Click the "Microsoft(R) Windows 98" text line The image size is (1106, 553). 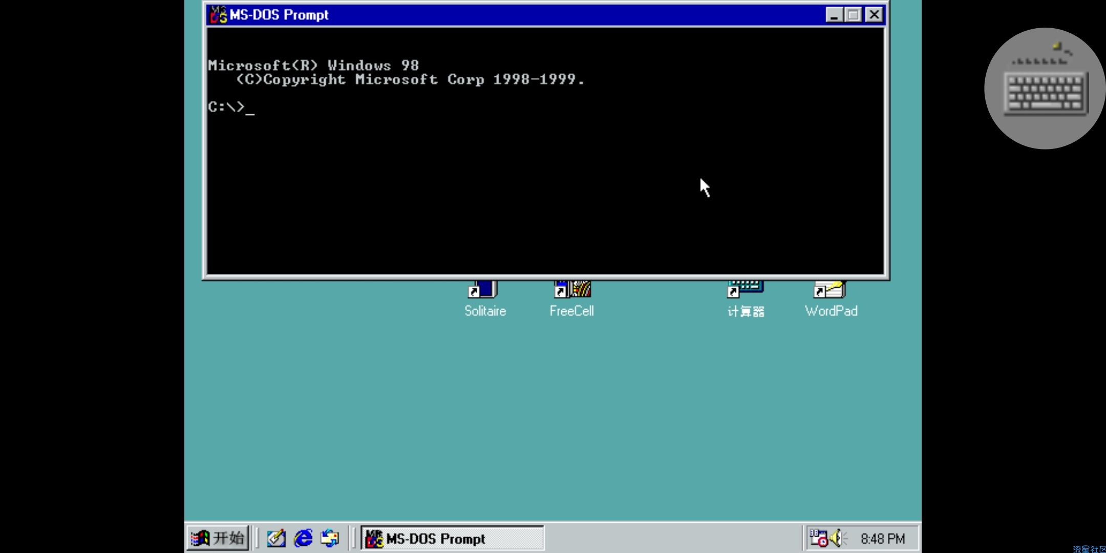coord(313,66)
